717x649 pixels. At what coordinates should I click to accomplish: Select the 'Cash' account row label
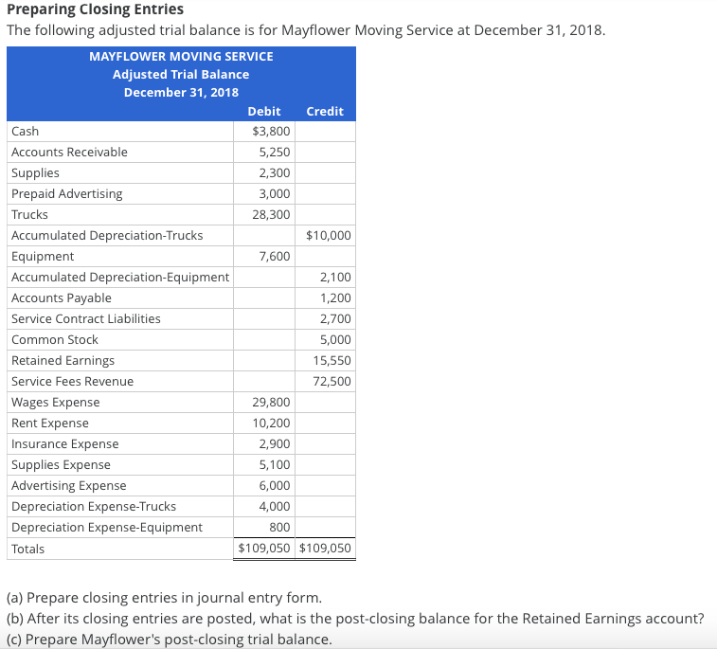pos(26,132)
